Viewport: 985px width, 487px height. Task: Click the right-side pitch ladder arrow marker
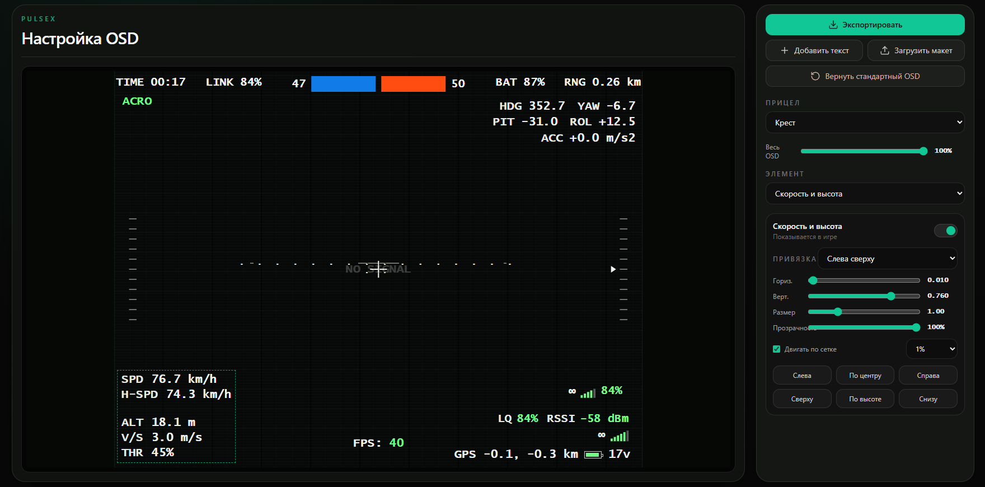(613, 269)
